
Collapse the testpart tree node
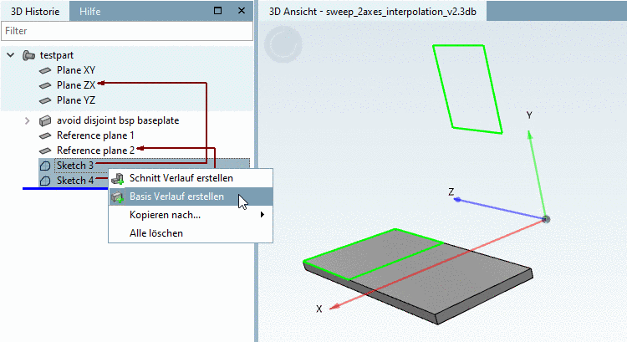pos(11,55)
